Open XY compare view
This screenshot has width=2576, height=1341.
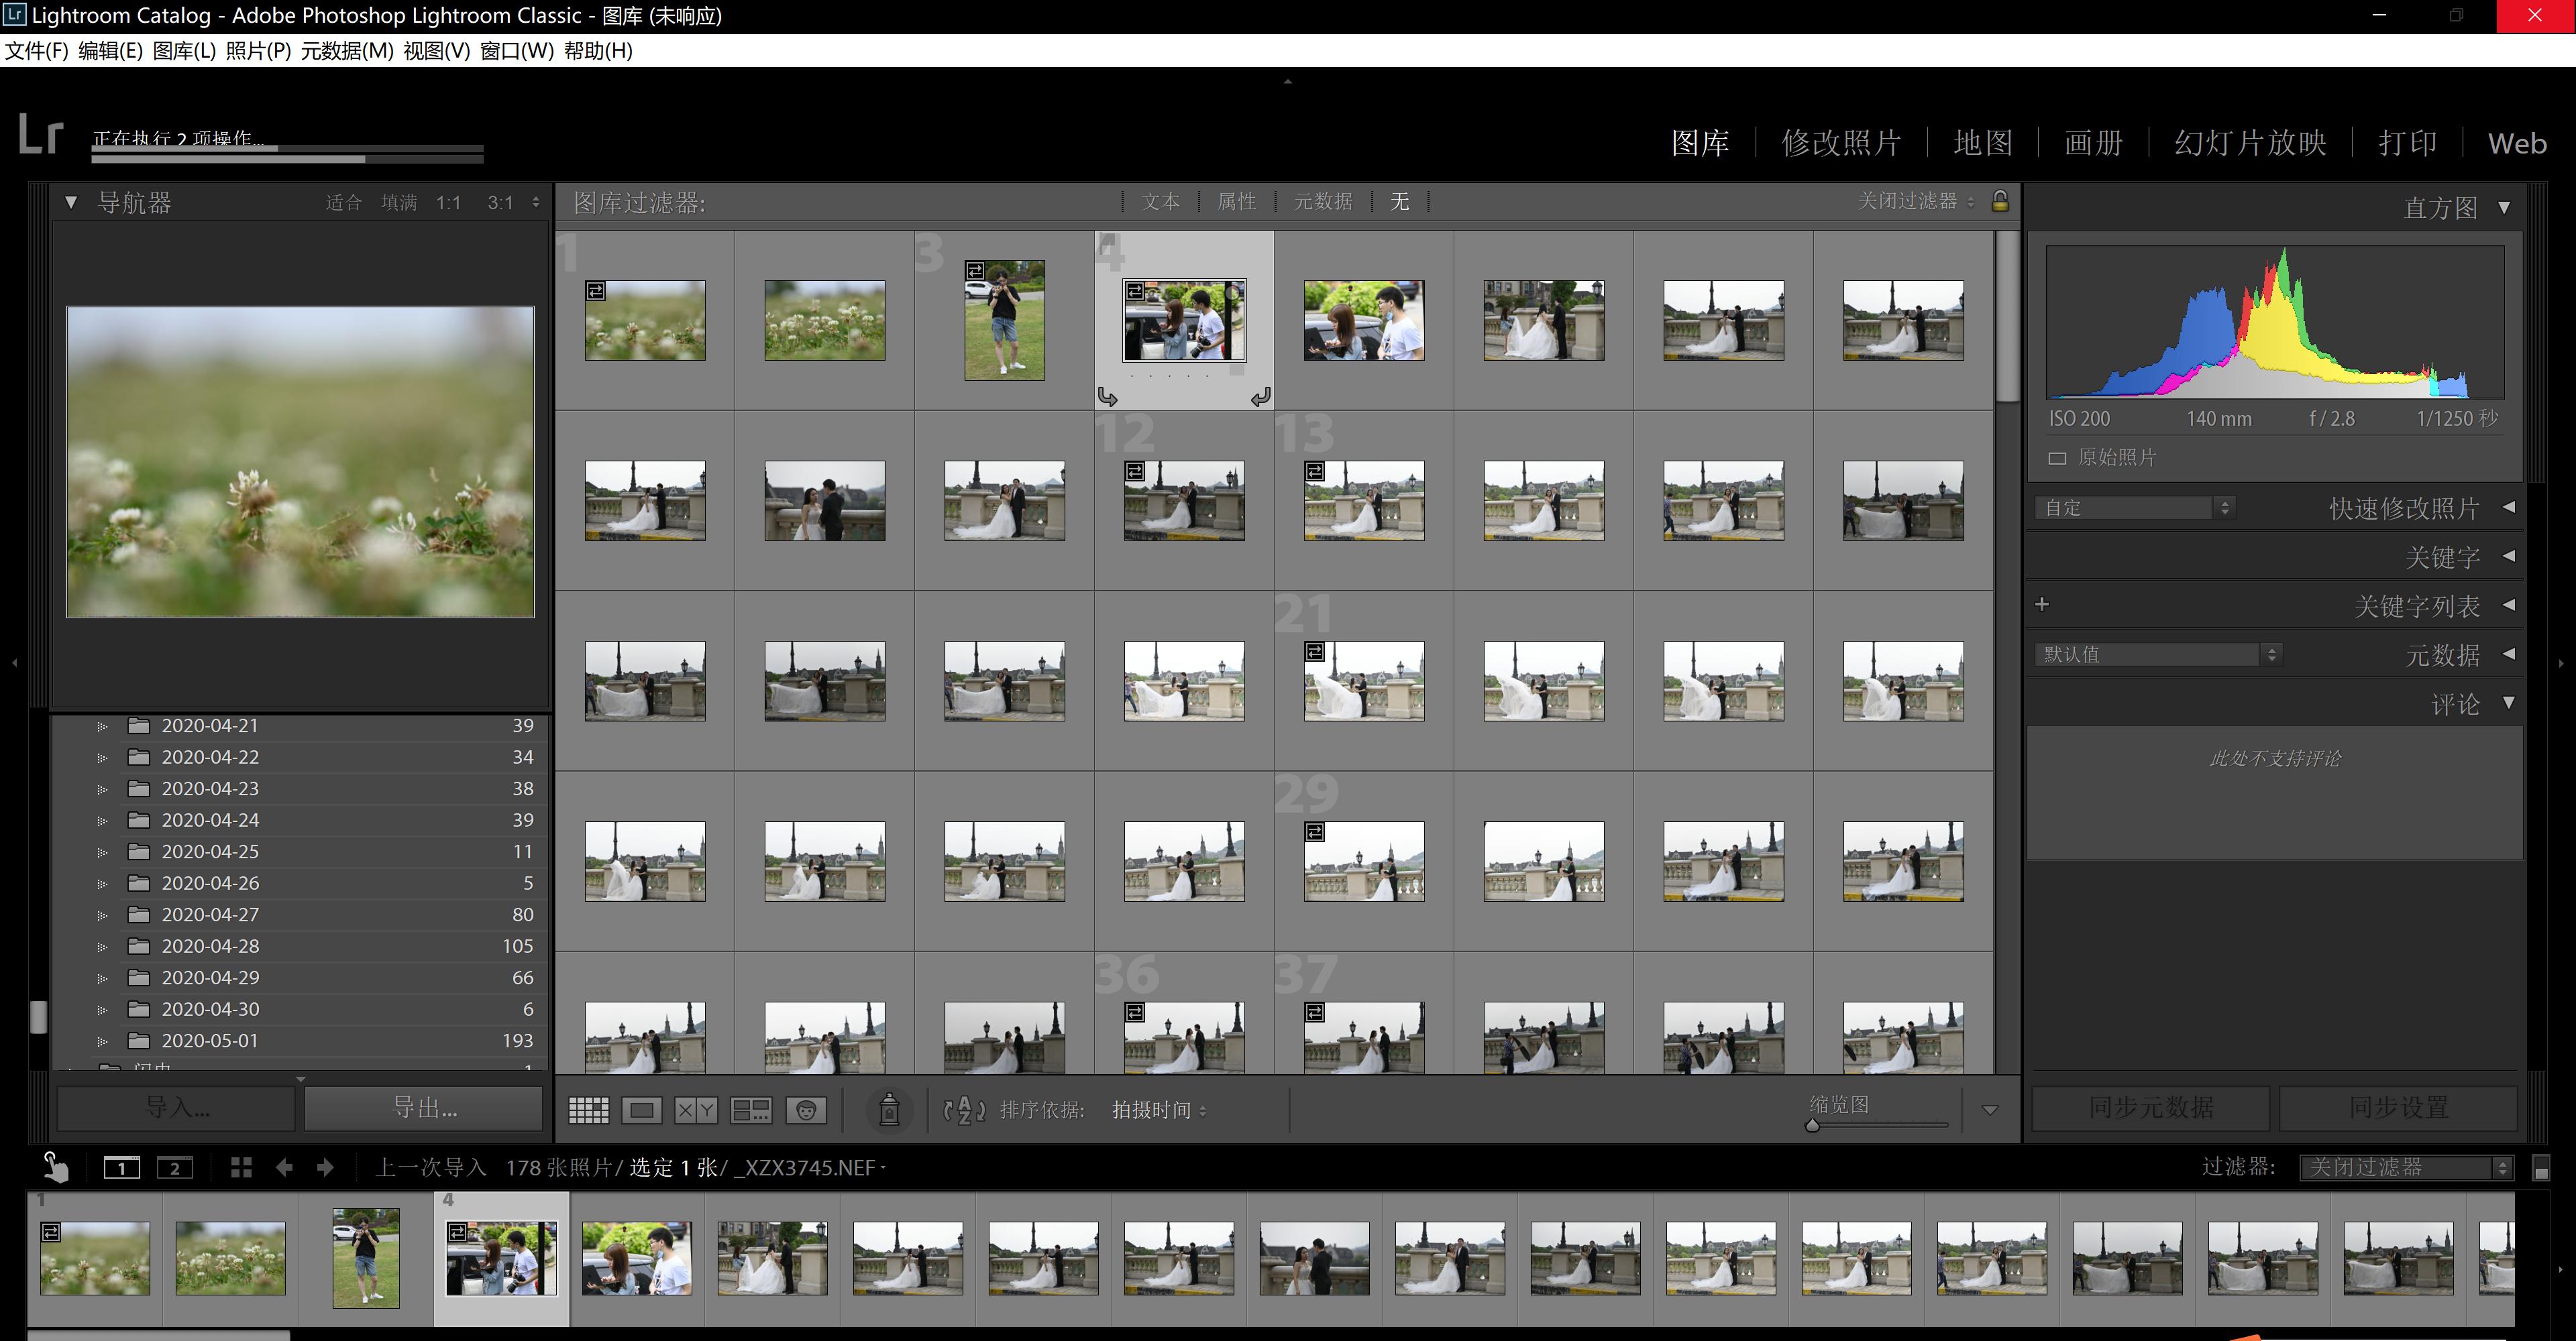click(696, 1110)
